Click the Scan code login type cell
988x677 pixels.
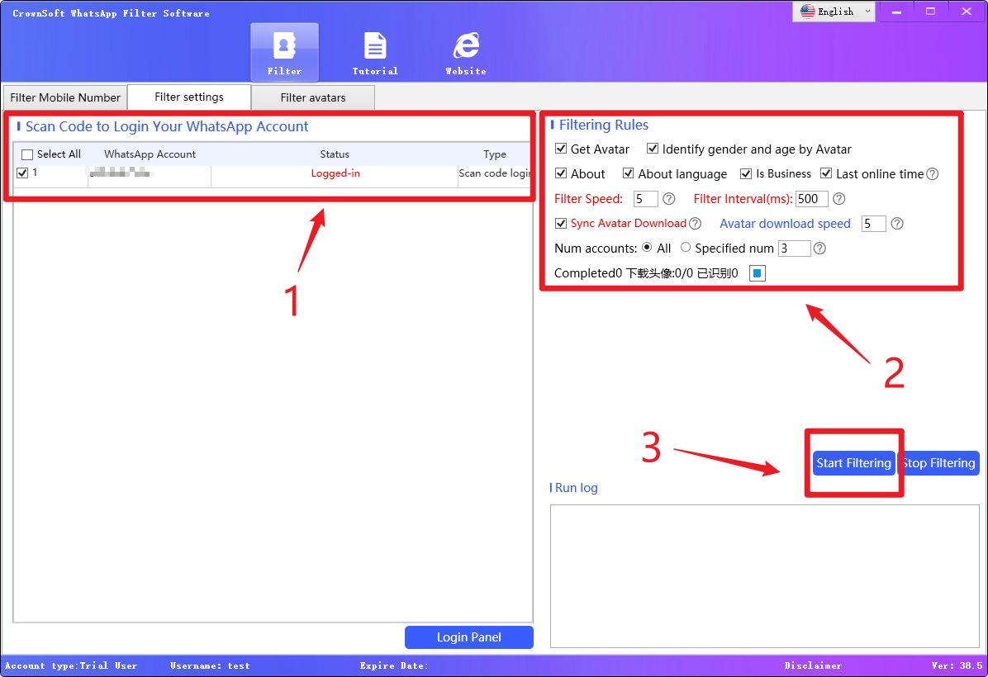[495, 173]
